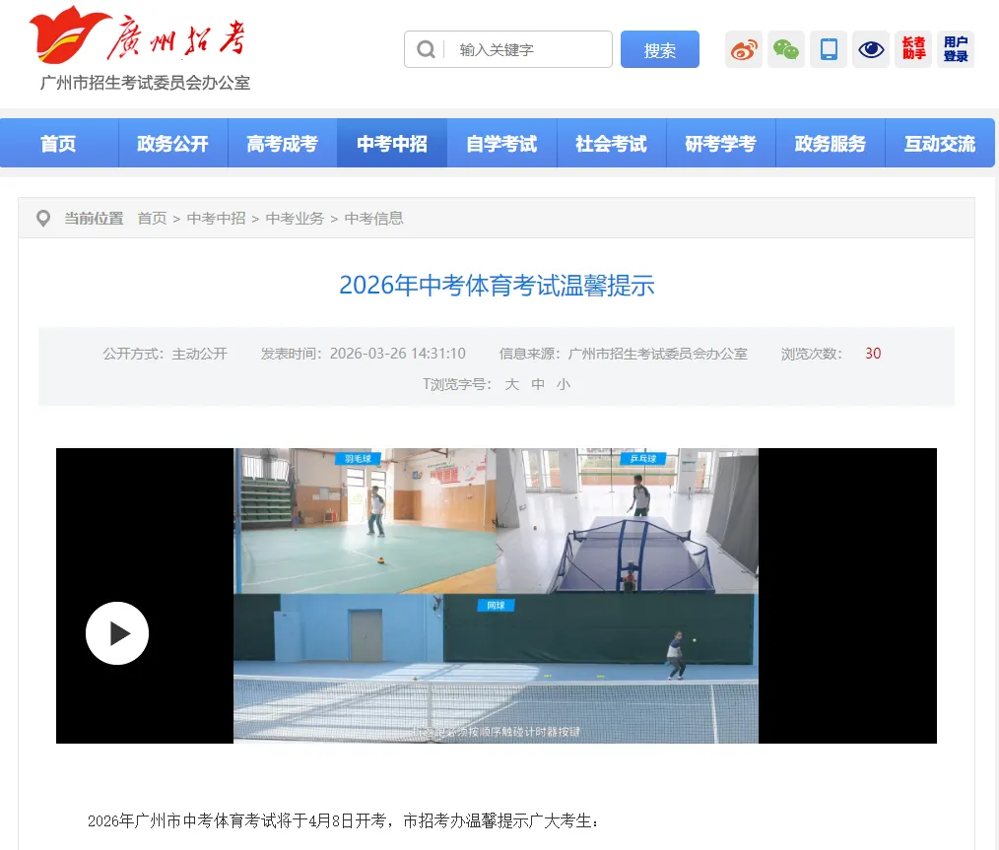Click the WeChat icon in the header
This screenshot has height=850, width=999.
pyautogui.click(x=785, y=49)
